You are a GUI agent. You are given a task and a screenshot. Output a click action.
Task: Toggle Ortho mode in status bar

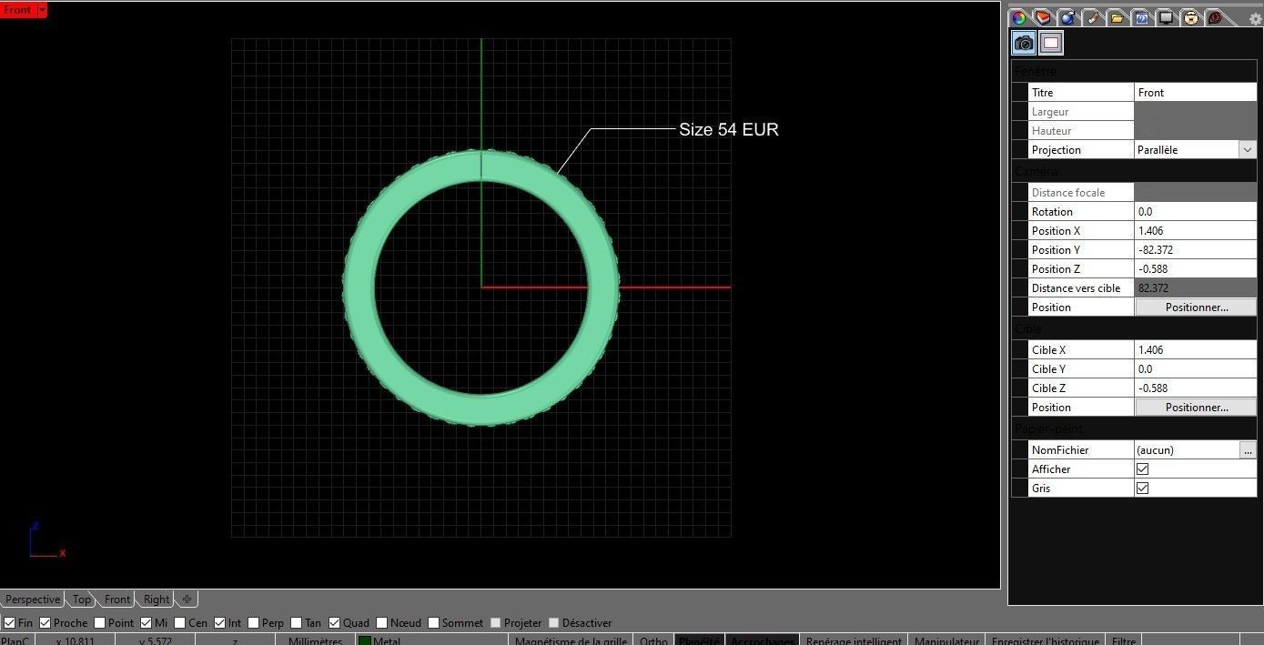[653, 640]
